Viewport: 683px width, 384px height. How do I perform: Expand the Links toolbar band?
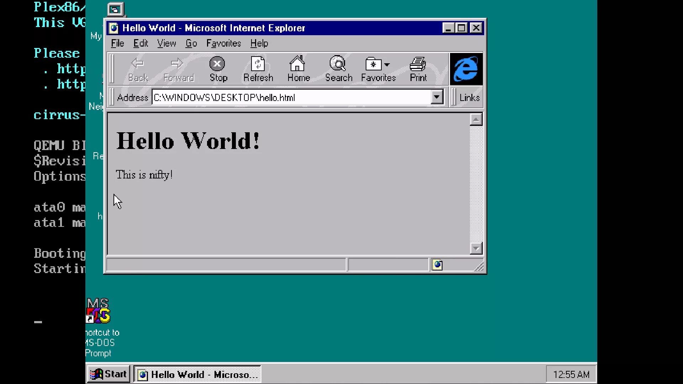(469, 97)
